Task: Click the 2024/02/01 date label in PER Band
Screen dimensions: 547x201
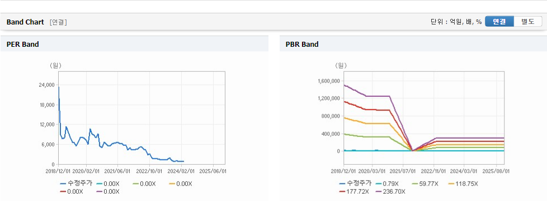Action: click(x=181, y=171)
